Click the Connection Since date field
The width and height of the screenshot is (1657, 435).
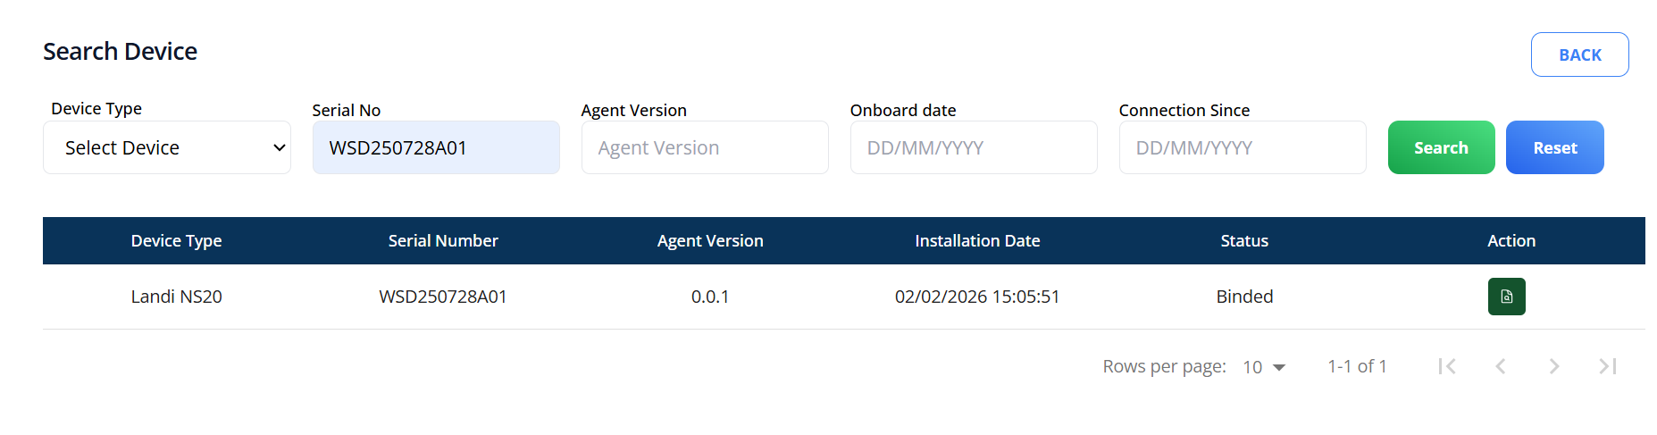[1243, 147]
